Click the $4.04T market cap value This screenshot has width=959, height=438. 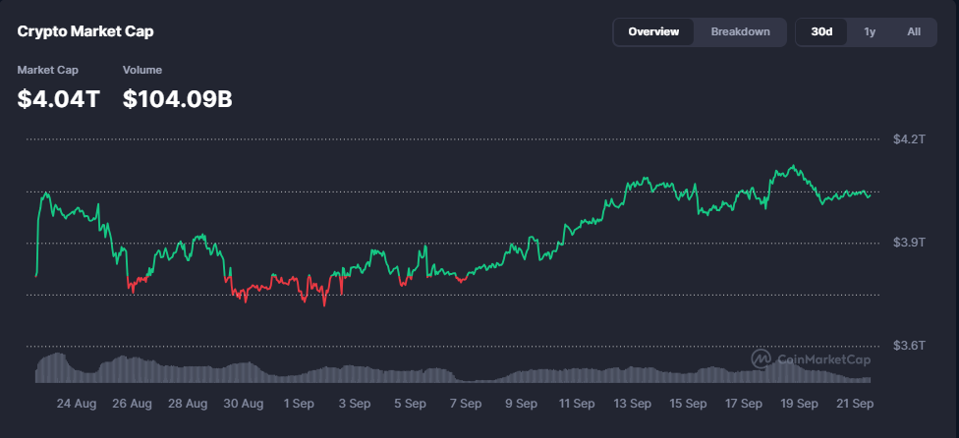pyautogui.click(x=58, y=98)
